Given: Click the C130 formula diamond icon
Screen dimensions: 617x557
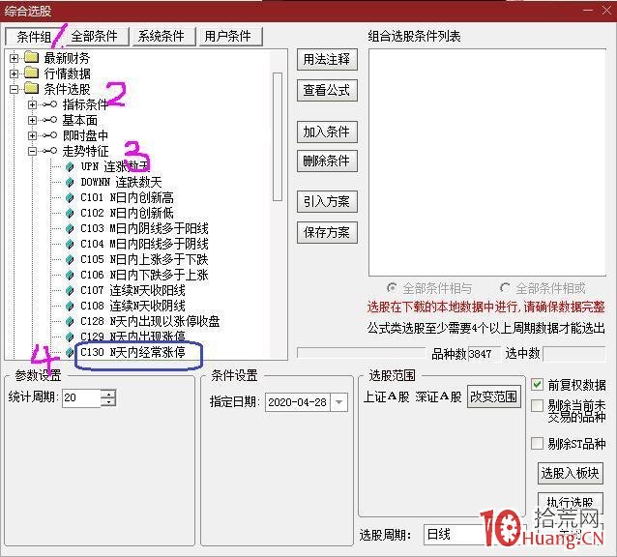Looking at the screenshot, I should (70, 352).
